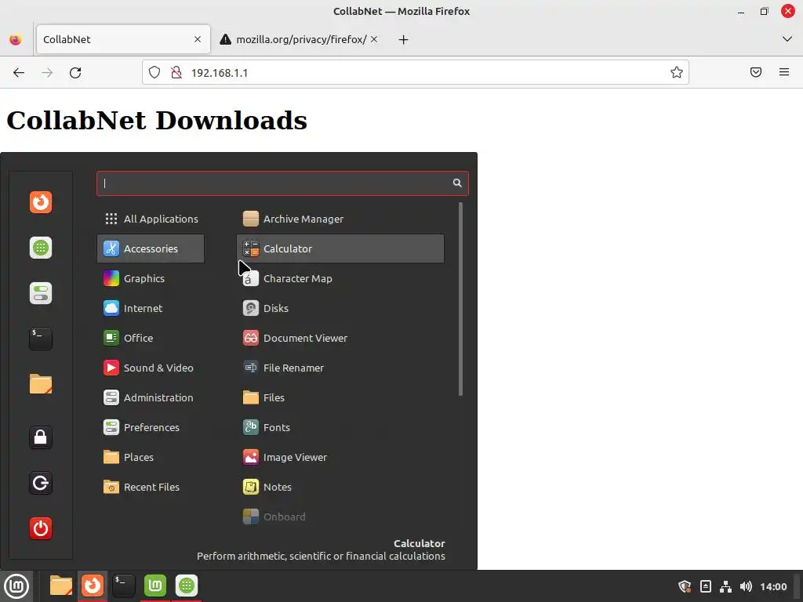Click the network connection tray icon

[x=725, y=586]
